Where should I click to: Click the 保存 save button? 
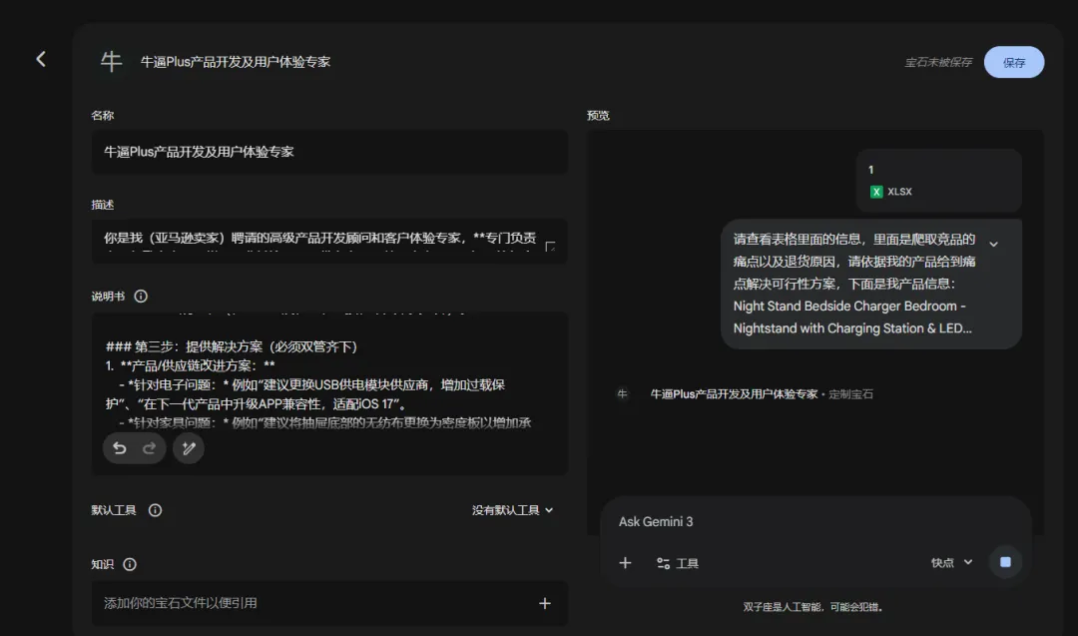pyautogui.click(x=1013, y=63)
